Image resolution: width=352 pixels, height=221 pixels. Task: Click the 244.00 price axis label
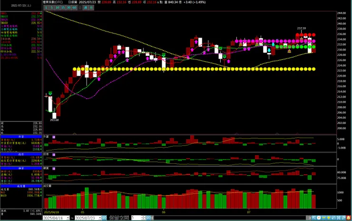[341, 13]
